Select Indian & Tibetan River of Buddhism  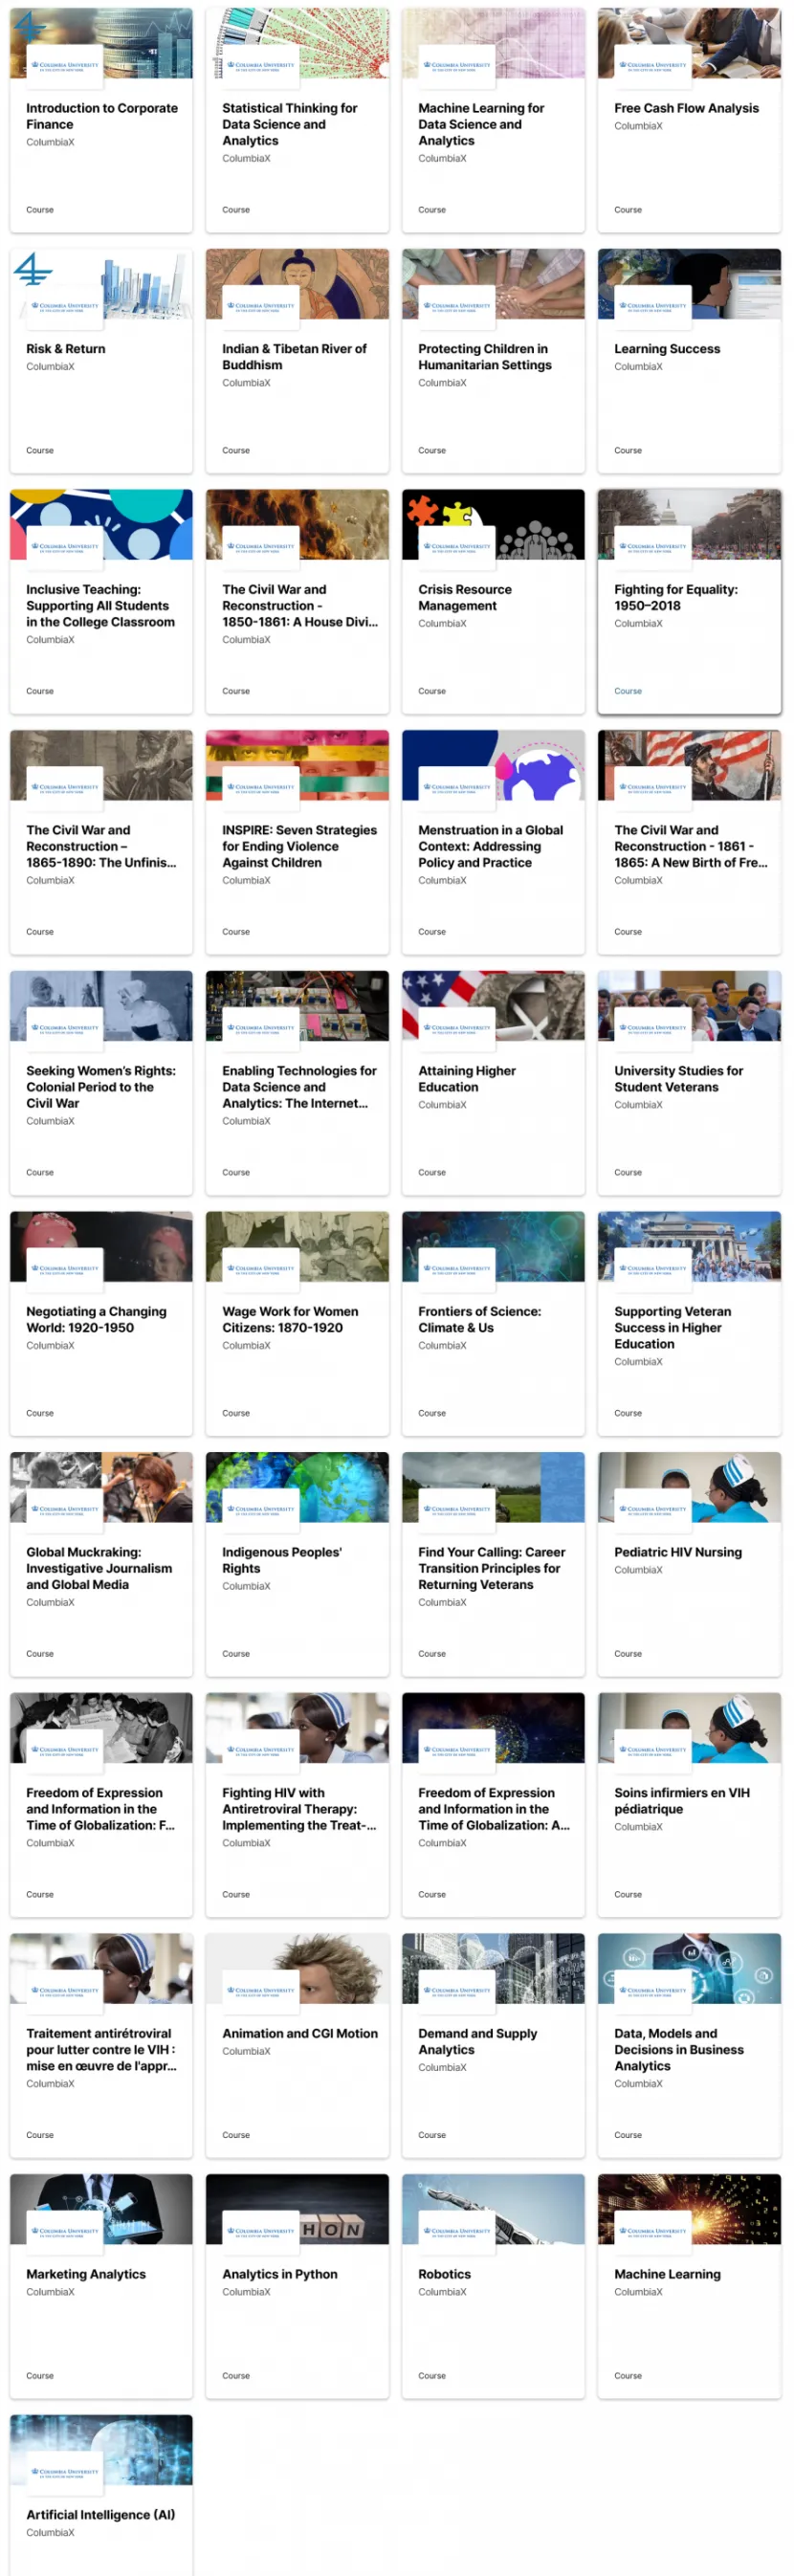[x=297, y=361]
